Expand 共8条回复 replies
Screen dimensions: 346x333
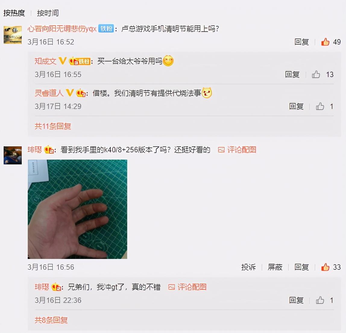coord(51,320)
